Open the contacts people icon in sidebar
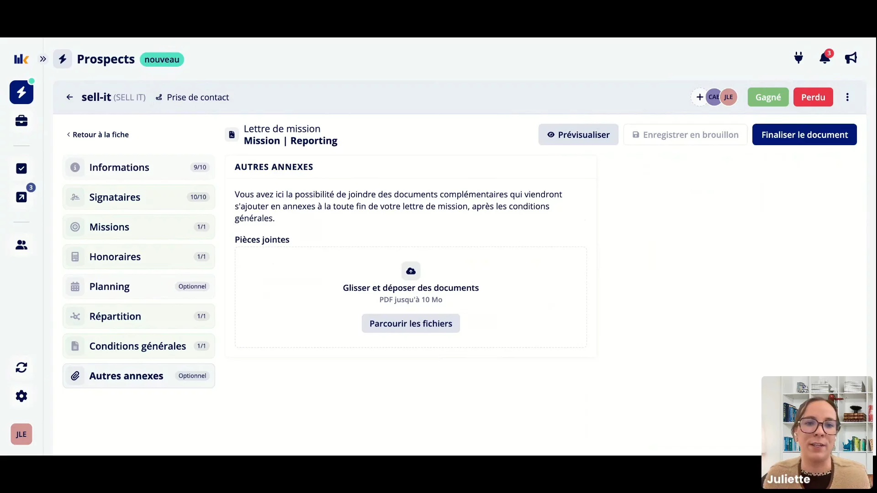Screen dimensions: 877x493 click(21, 245)
